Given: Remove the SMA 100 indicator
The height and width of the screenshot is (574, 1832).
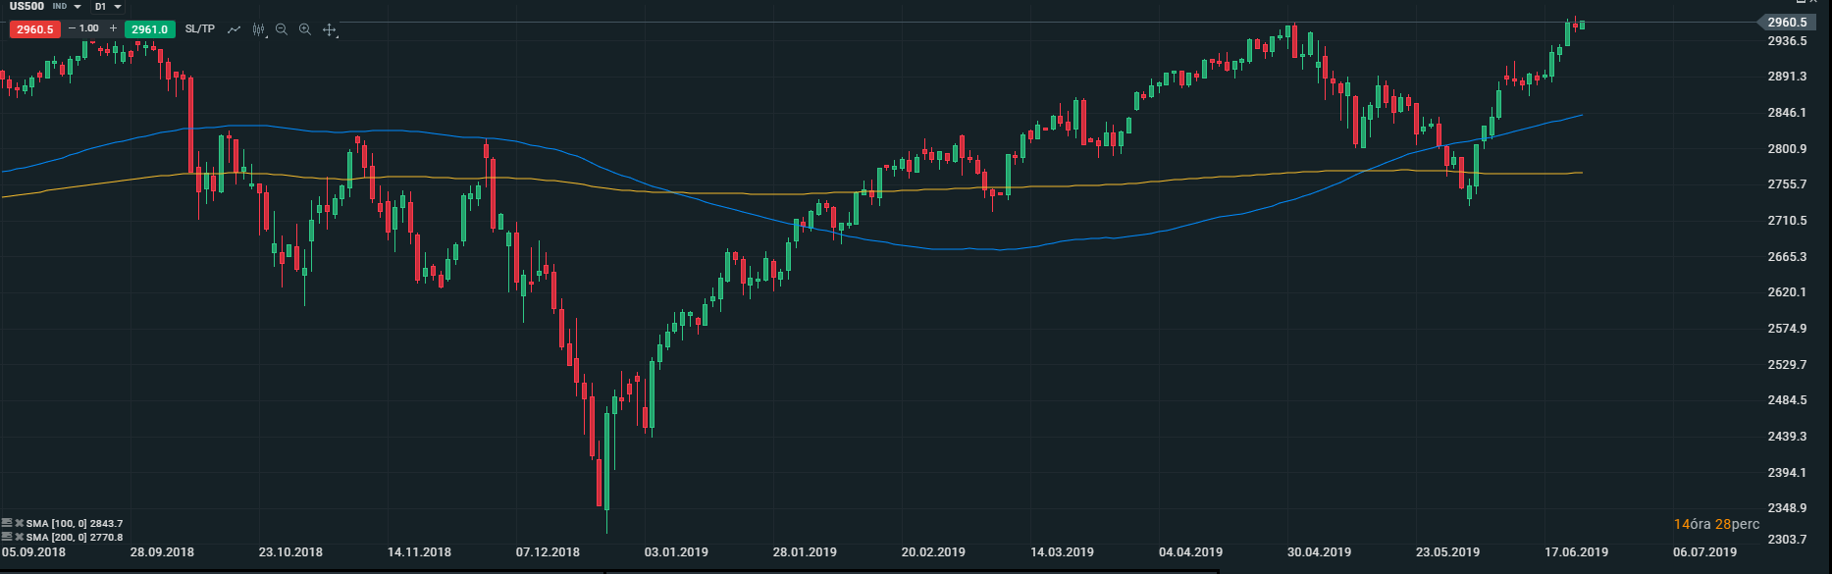Looking at the screenshot, I should [x=19, y=524].
